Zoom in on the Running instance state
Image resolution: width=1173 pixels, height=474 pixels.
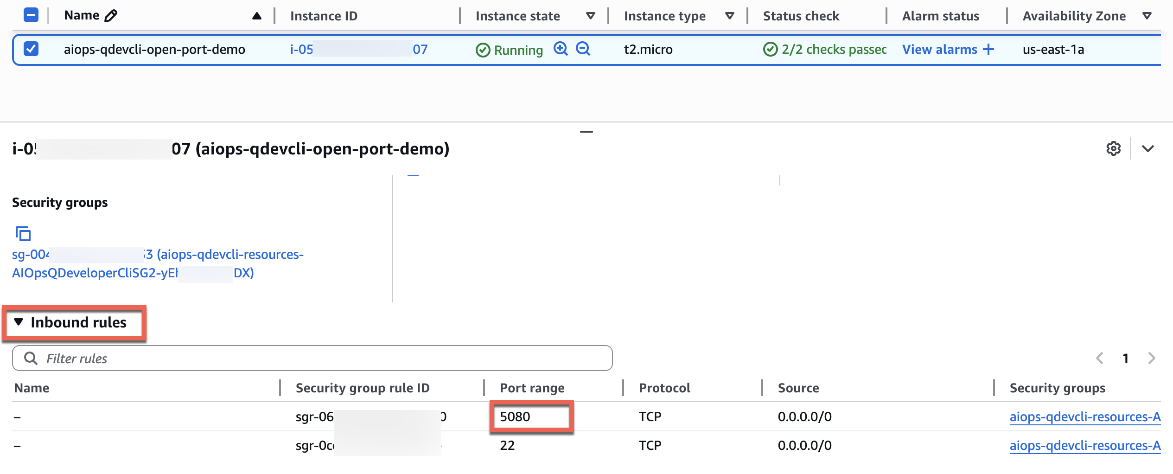561,49
